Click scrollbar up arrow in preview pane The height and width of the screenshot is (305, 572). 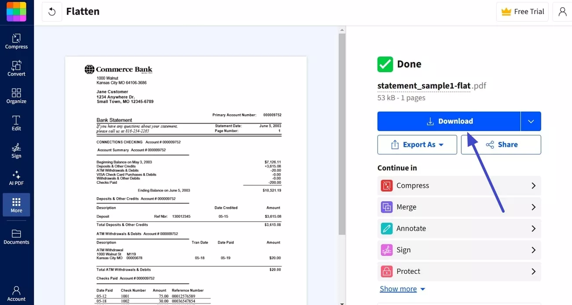tap(342, 30)
